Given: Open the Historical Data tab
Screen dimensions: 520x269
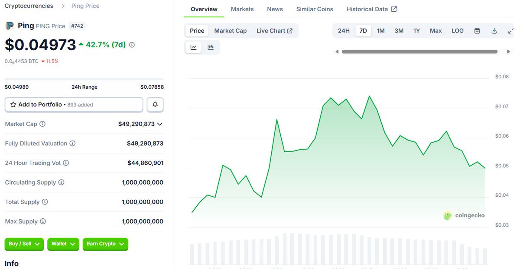Looking at the screenshot, I should [x=371, y=9].
